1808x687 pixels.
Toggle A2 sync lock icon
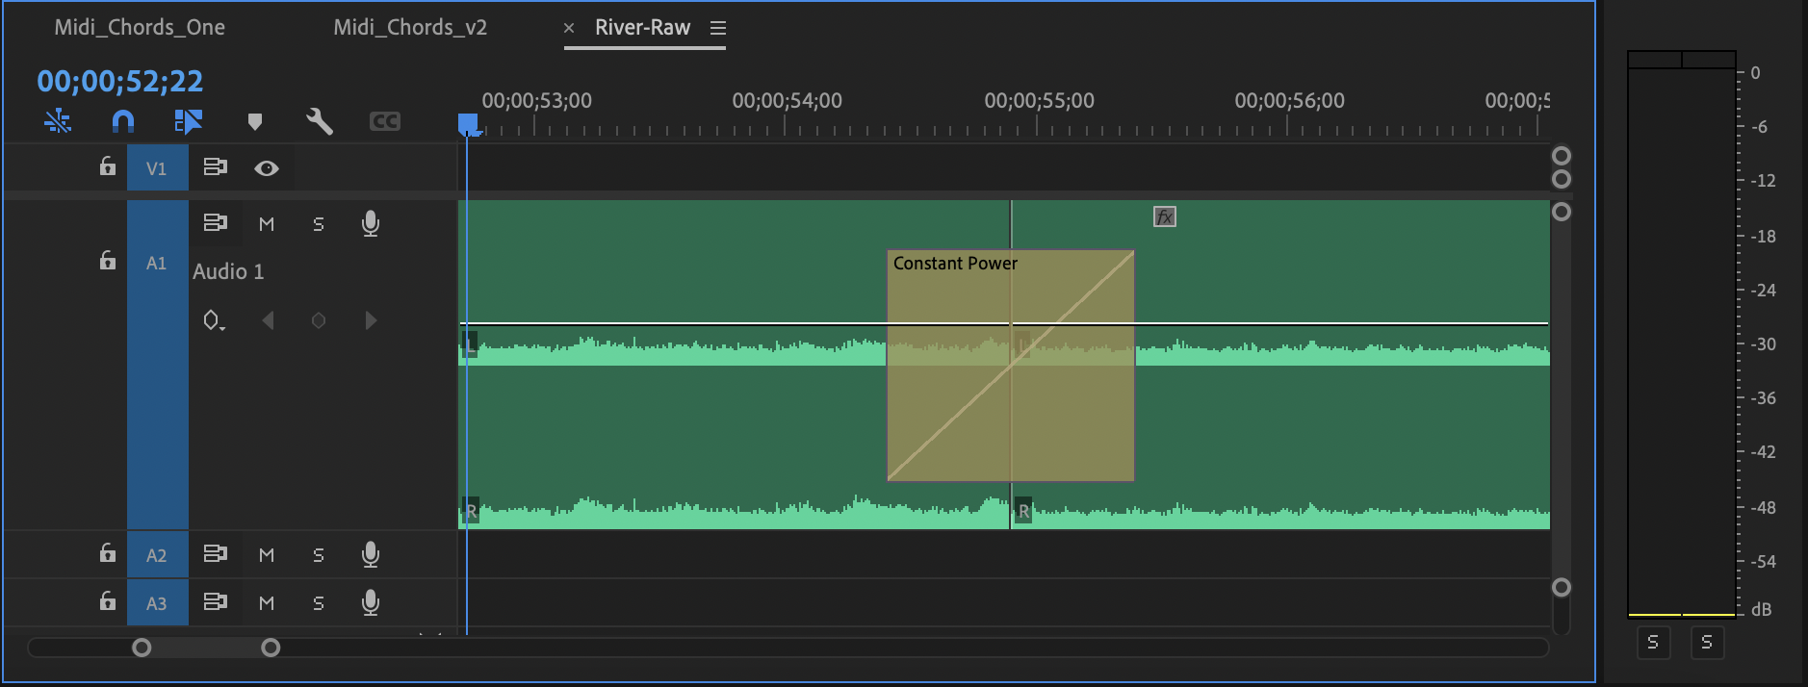(215, 554)
